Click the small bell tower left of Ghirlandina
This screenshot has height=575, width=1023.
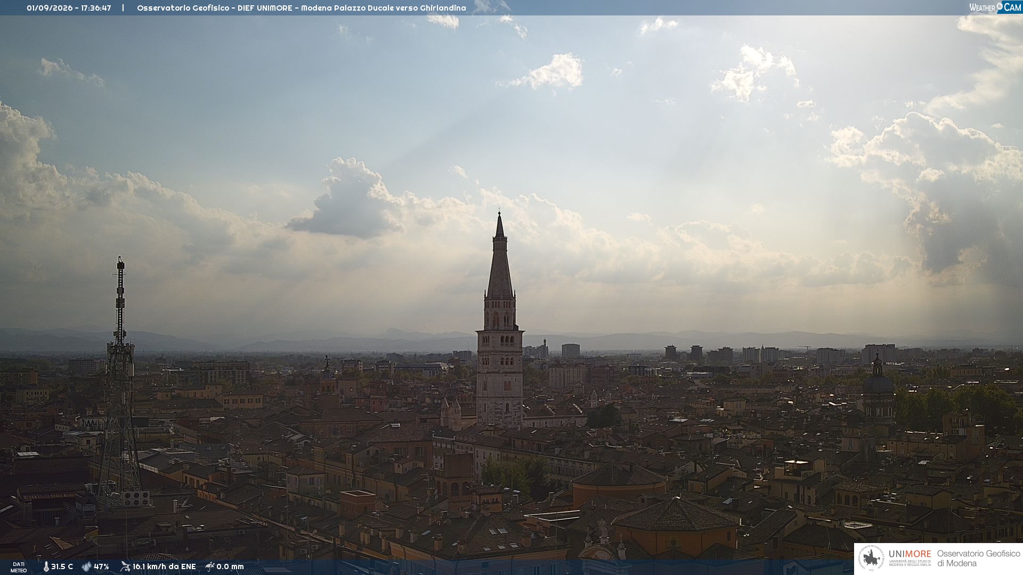[328, 373]
